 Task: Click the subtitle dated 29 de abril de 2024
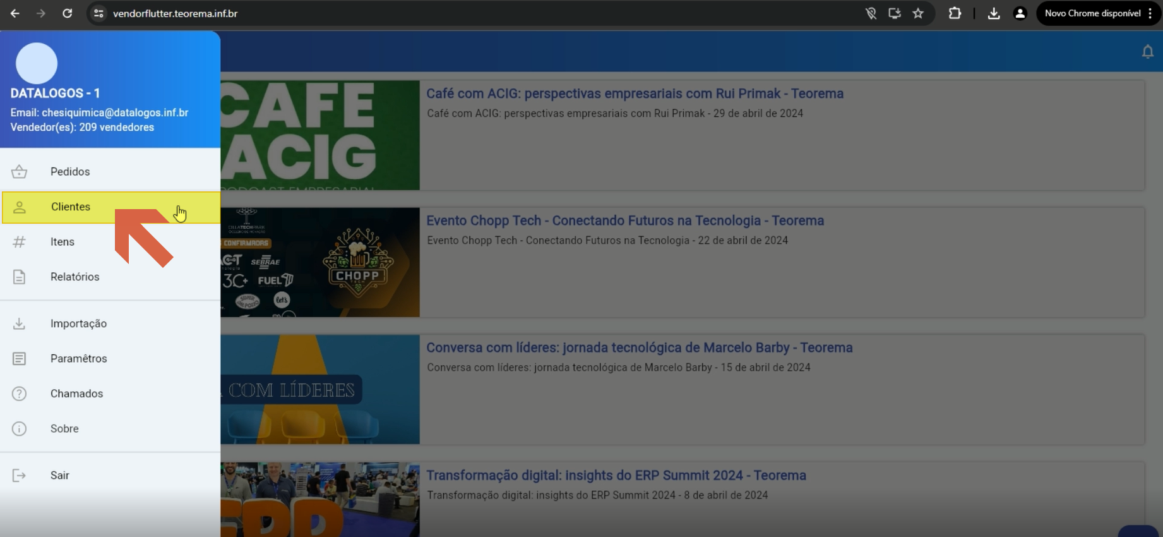pos(615,113)
